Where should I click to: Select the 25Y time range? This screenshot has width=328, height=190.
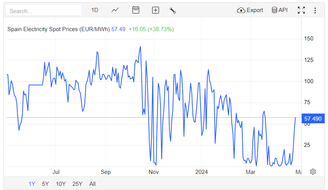[77, 184]
